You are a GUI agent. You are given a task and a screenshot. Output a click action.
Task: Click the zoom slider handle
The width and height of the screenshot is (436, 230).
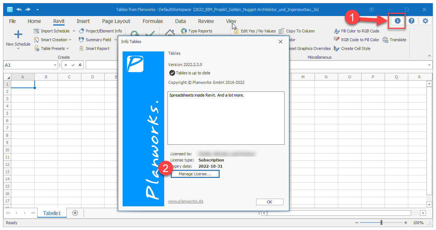[x=382, y=222]
